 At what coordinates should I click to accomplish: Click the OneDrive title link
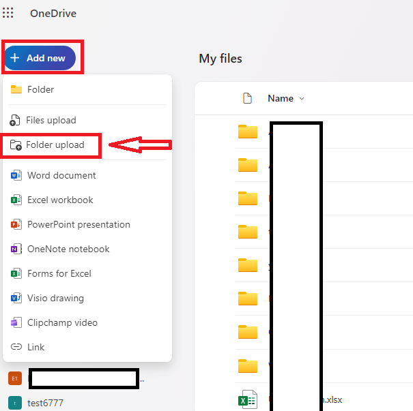coord(53,14)
